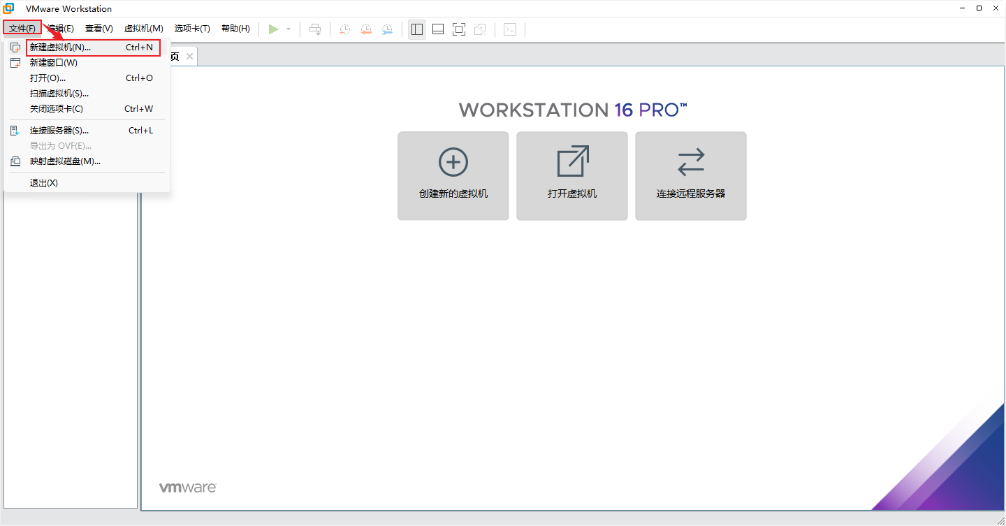The image size is (1006, 526).
Task: Click the send Ctrl+Alt+Del toolbar icon
Action: (315, 29)
